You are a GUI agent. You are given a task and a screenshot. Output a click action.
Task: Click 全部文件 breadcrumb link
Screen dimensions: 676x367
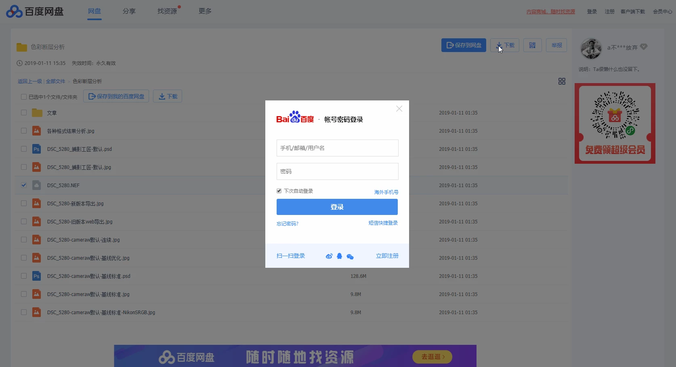coord(55,81)
